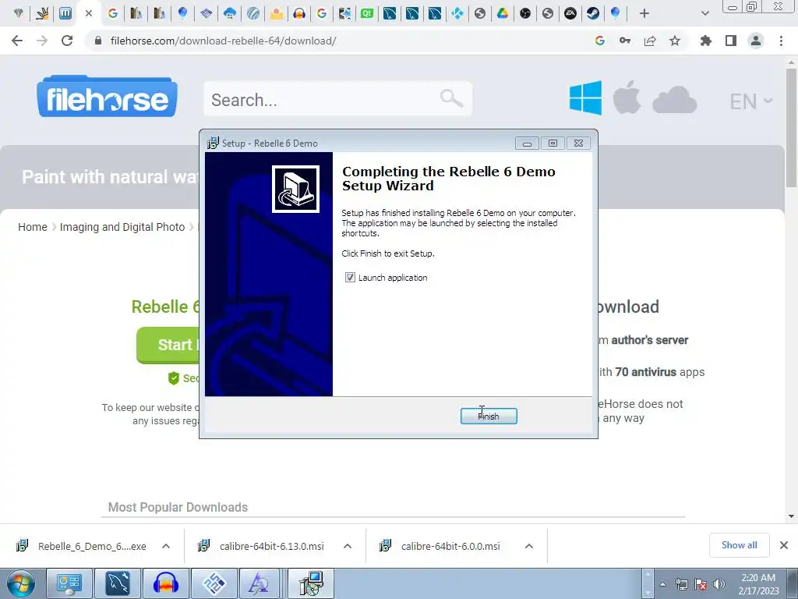Restore the Rebelle setup wizard window
Image resolution: width=798 pixels, height=599 pixels.
[x=553, y=144]
